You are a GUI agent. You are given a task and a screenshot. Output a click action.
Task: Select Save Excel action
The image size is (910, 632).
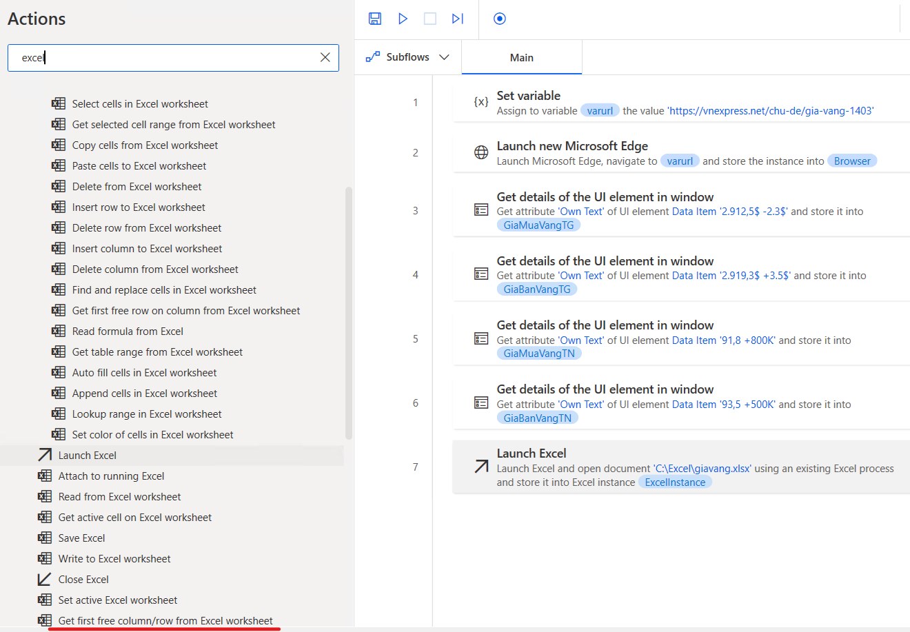coord(82,538)
